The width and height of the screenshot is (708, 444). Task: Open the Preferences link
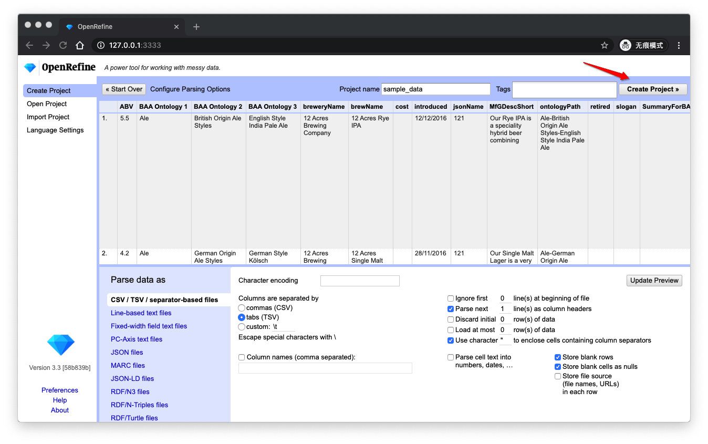click(x=60, y=390)
